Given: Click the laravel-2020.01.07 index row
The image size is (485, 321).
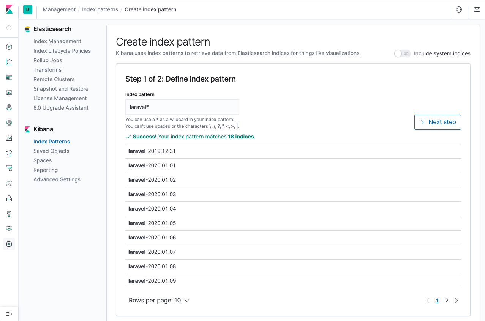Looking at the screenshot, I should 293,252.
